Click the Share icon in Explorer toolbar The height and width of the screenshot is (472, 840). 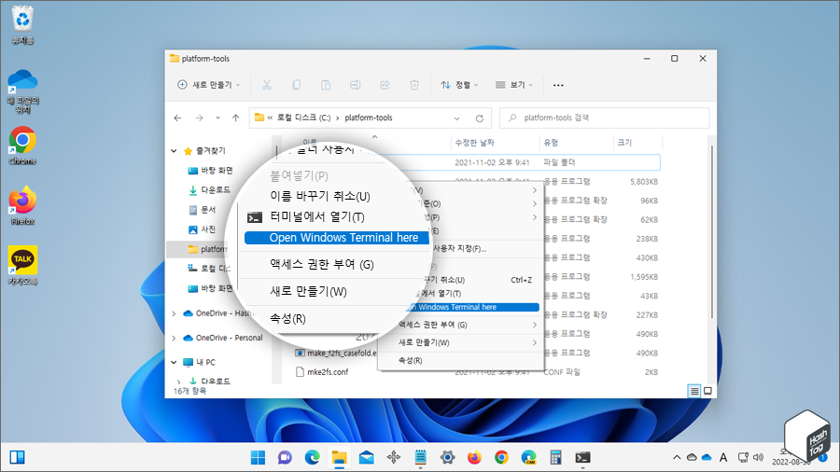click(x=385, y=85)
